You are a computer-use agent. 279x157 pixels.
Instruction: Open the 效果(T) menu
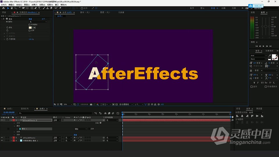pos(35,5)
